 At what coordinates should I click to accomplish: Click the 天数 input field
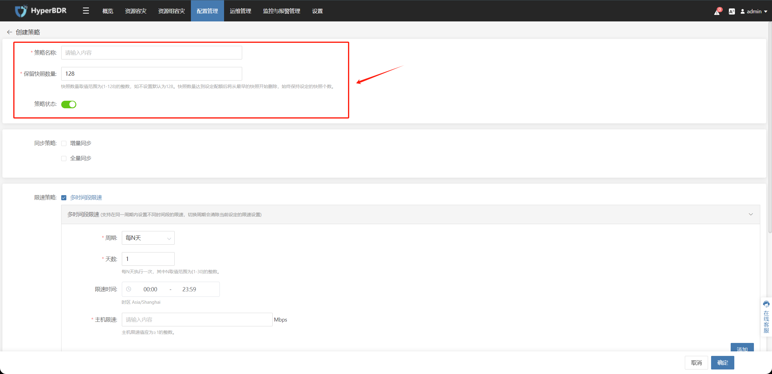pos(148,259)
